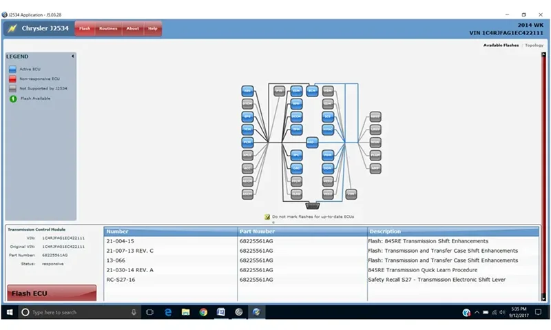
Task: Select flash row 13-066
Action: point(321,260)
